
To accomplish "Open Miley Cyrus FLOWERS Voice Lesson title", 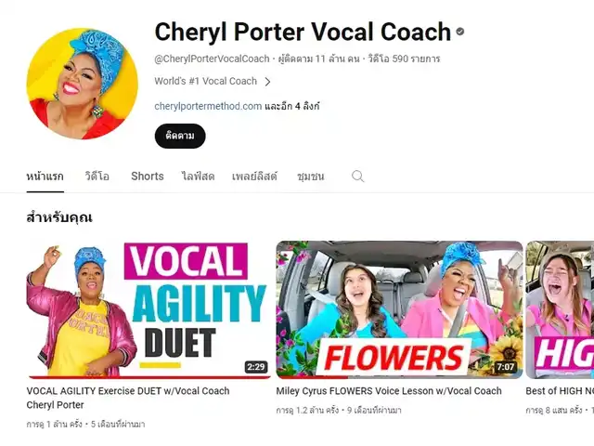I will point(389,391).
